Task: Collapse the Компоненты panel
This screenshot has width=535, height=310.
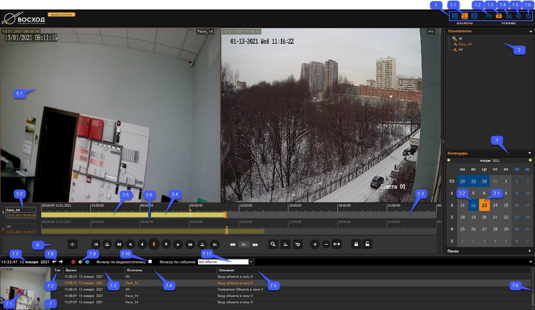Action: (x=530, y=31)
